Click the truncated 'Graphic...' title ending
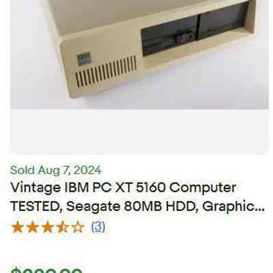The image size is (273, 273). click(x=233, y=207)
